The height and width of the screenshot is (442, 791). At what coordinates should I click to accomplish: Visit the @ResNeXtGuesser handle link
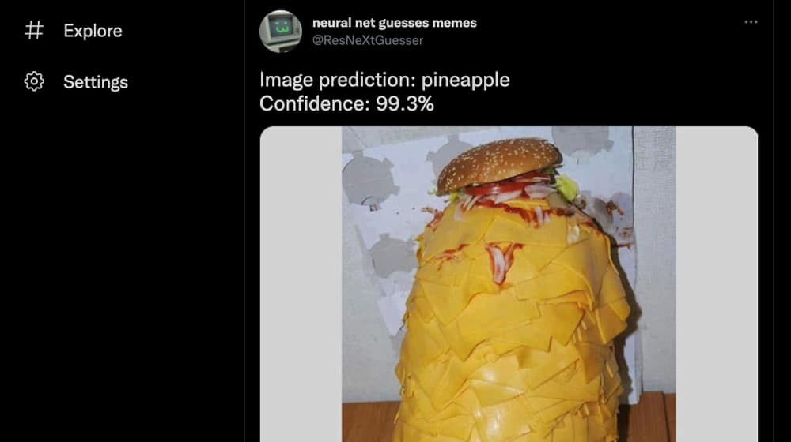click(368, 40)
